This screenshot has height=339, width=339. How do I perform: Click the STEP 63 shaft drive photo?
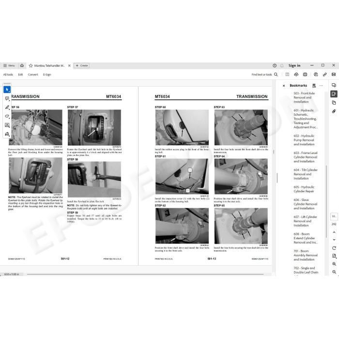241,127
